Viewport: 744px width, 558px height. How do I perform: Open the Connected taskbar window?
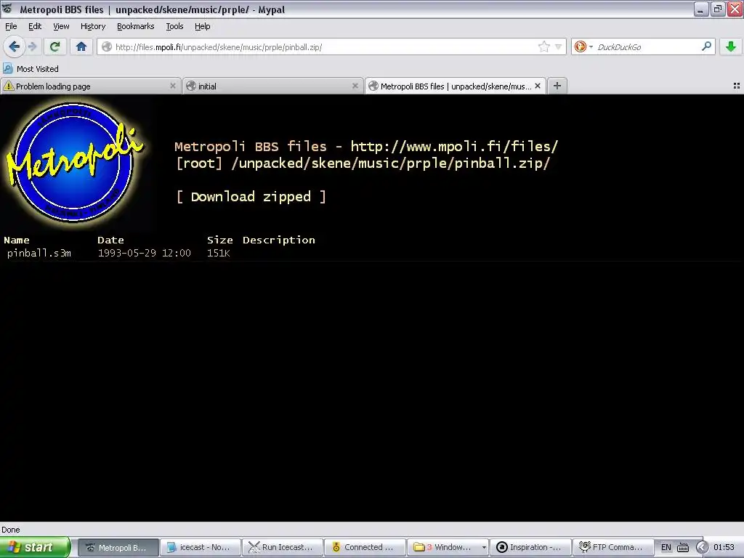click(365, 547)
